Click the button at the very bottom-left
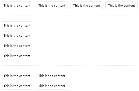Viewport: 139px width, 91px height. [x=17, y=86]
